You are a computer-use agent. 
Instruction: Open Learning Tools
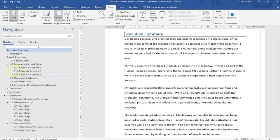click(47, 16)
